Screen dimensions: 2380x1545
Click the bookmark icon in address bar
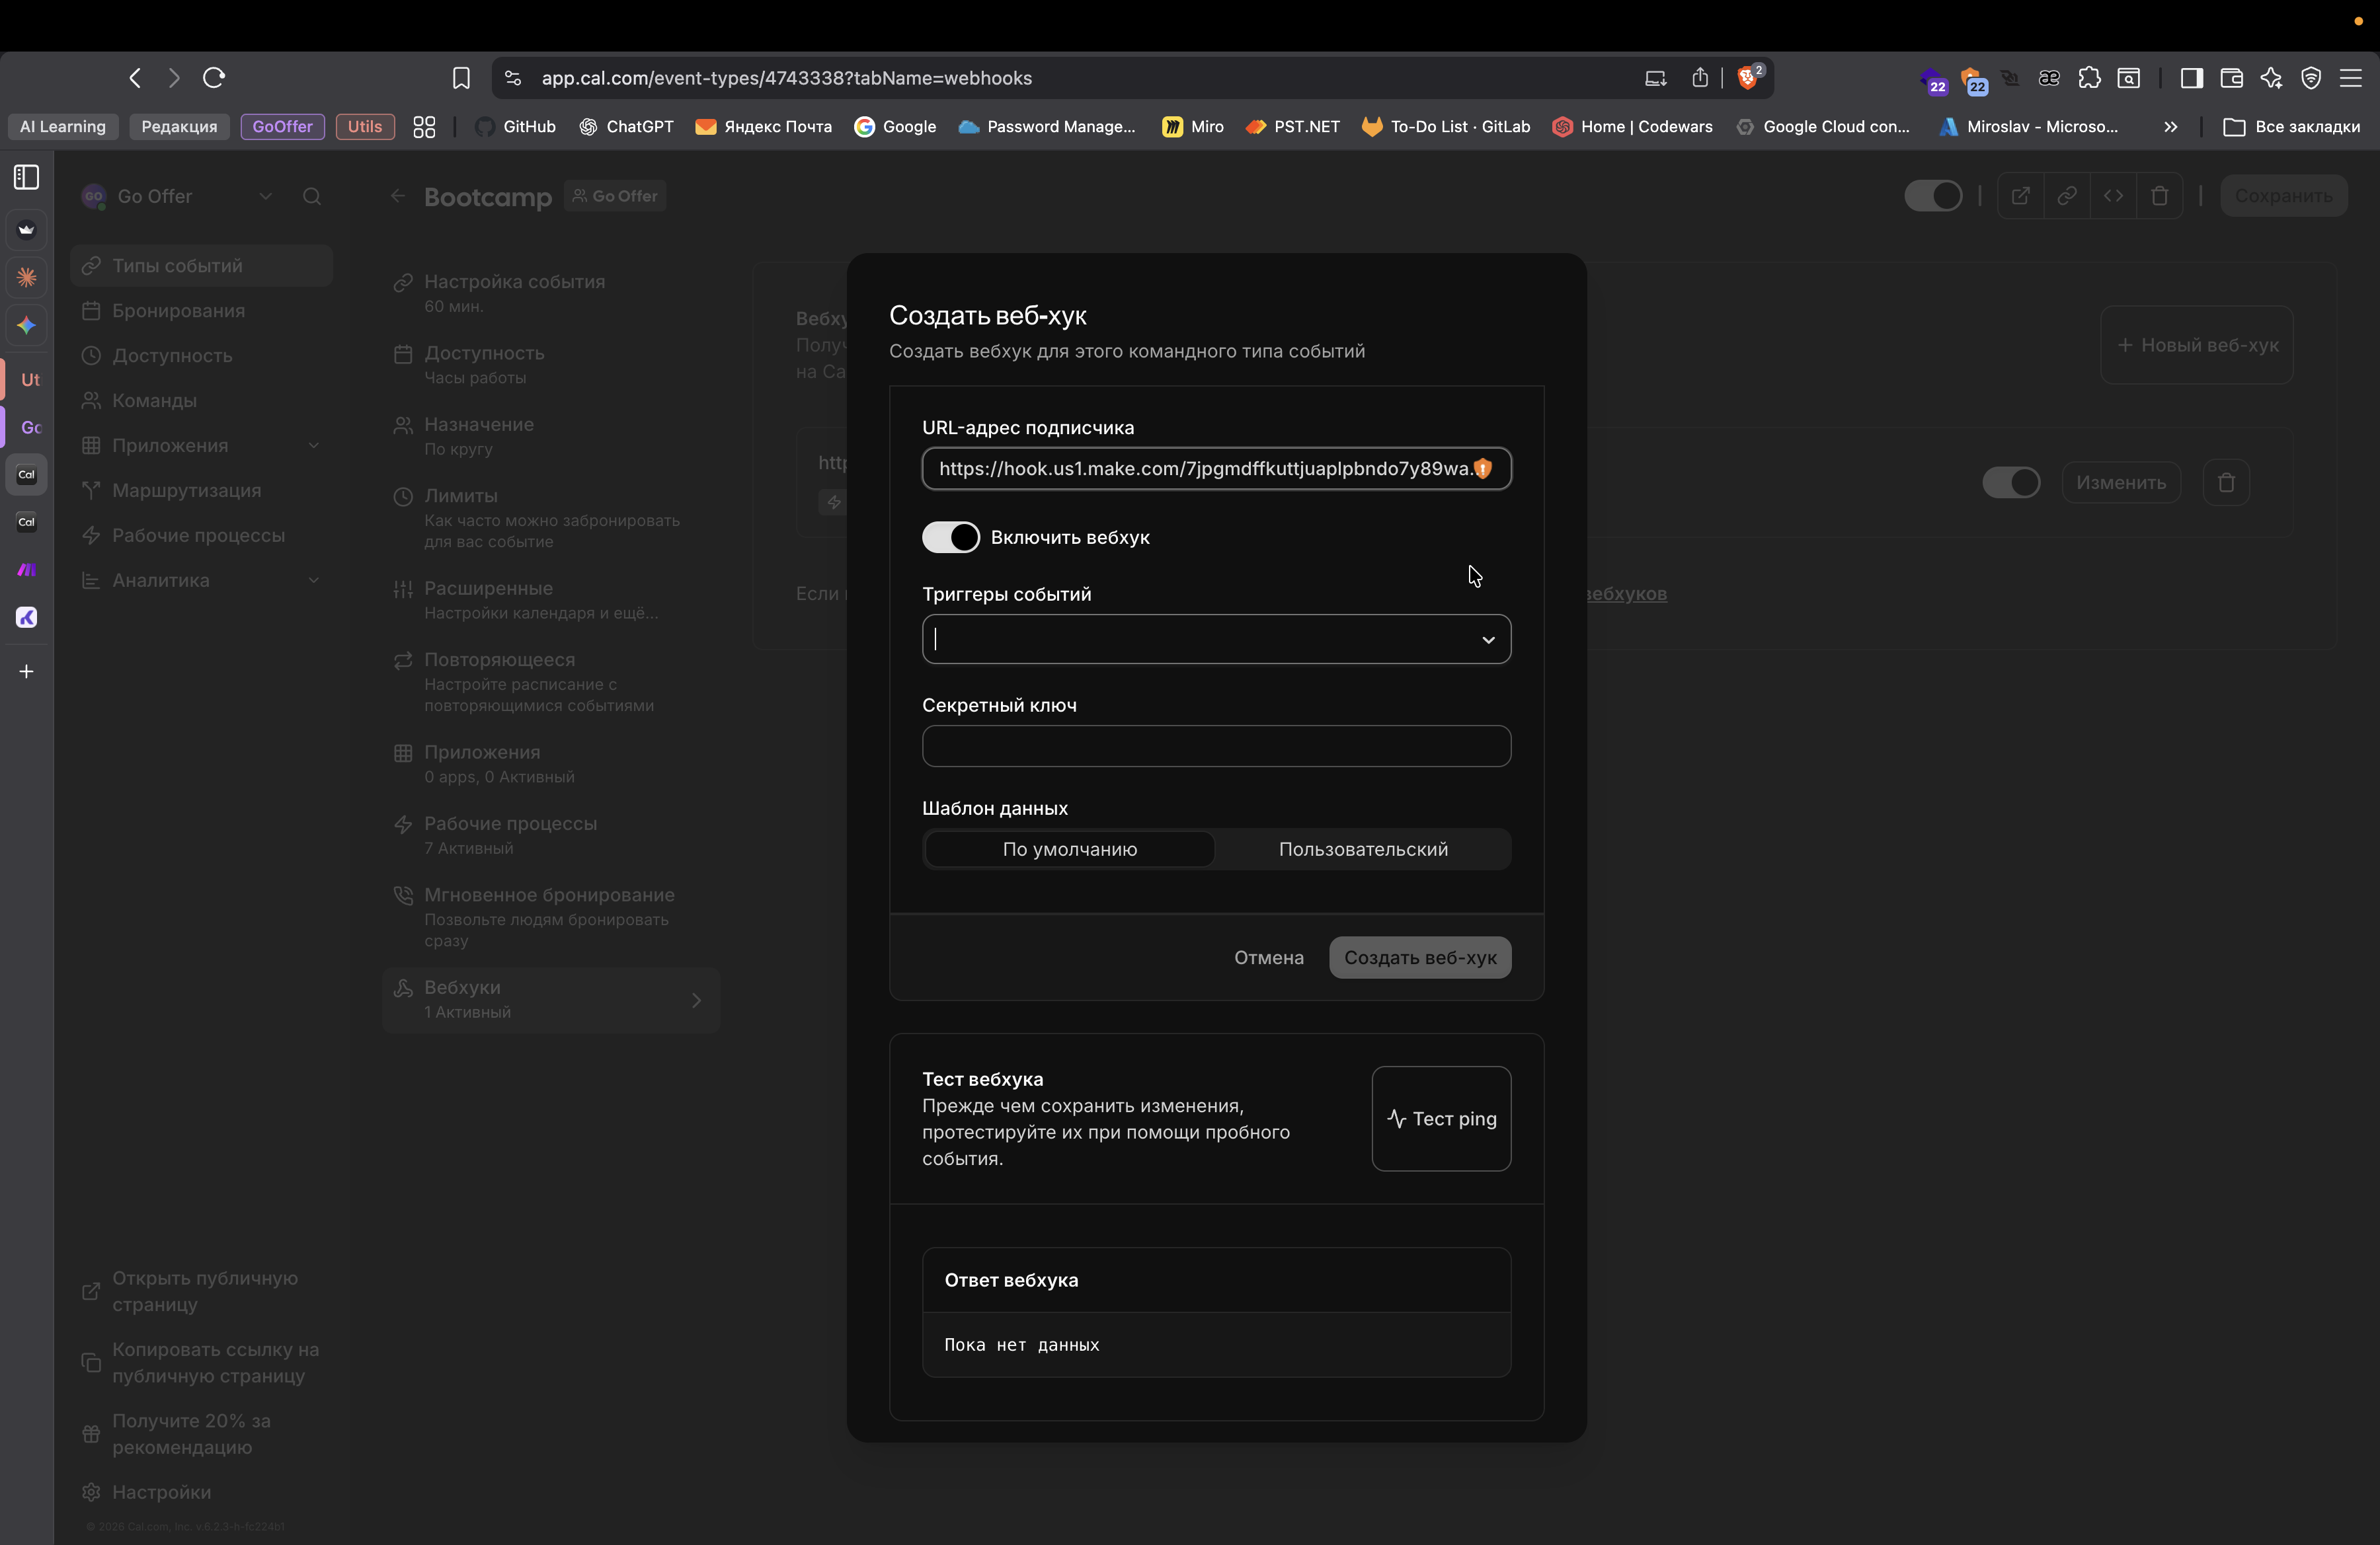(x=461, y=78)
